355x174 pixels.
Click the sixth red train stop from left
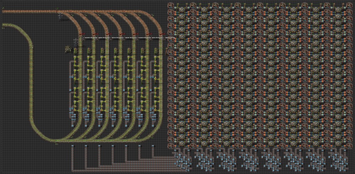tap(149, 34)
